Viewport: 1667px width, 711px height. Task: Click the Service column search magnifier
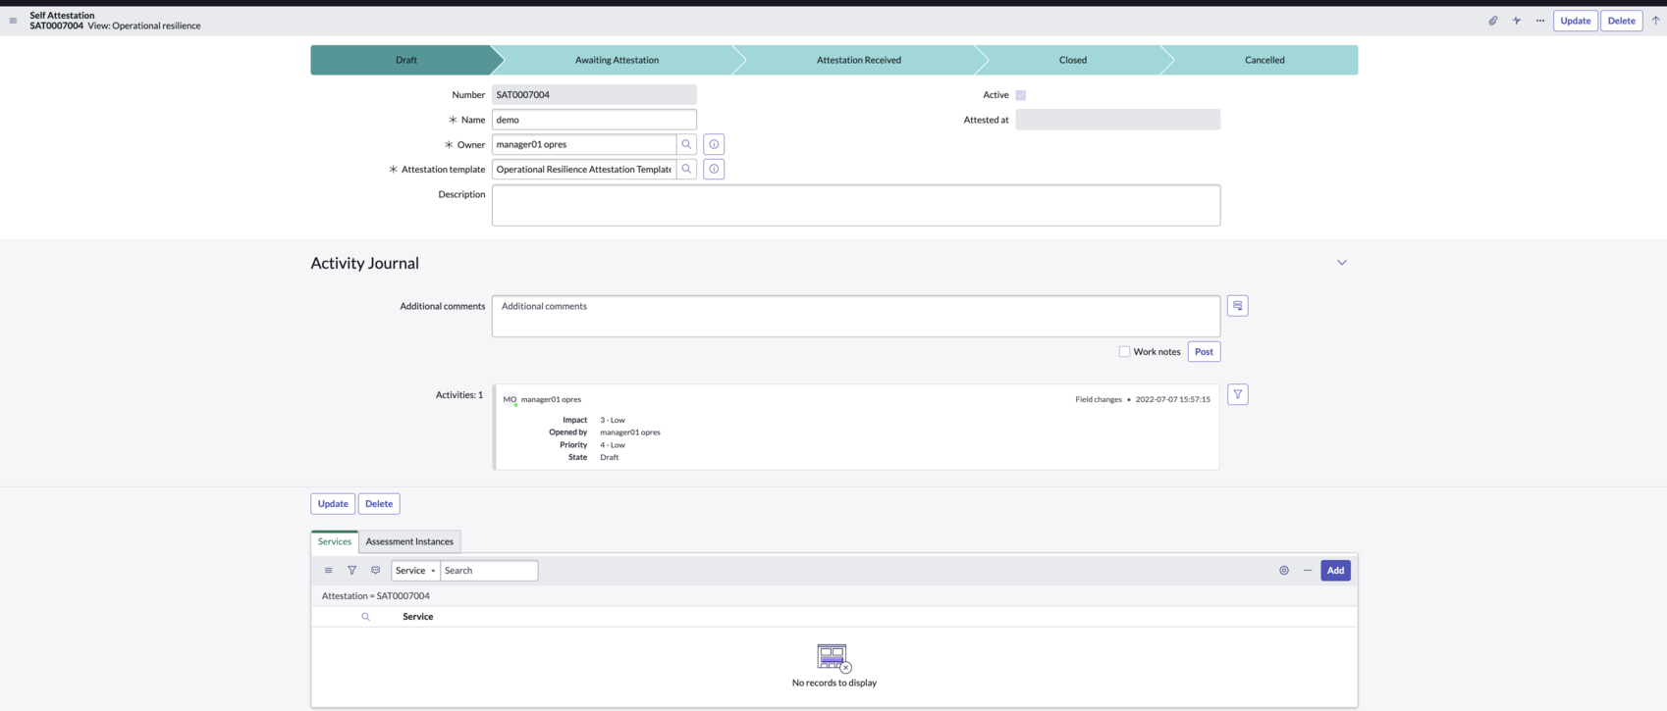coord(365,617)
